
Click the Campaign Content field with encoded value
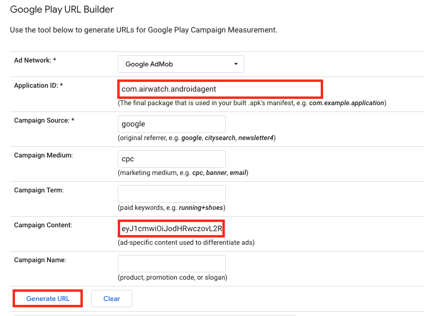click(x=171, y=228)
